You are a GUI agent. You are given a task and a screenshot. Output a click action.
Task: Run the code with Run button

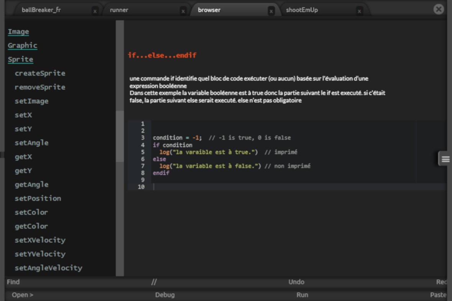302,295
